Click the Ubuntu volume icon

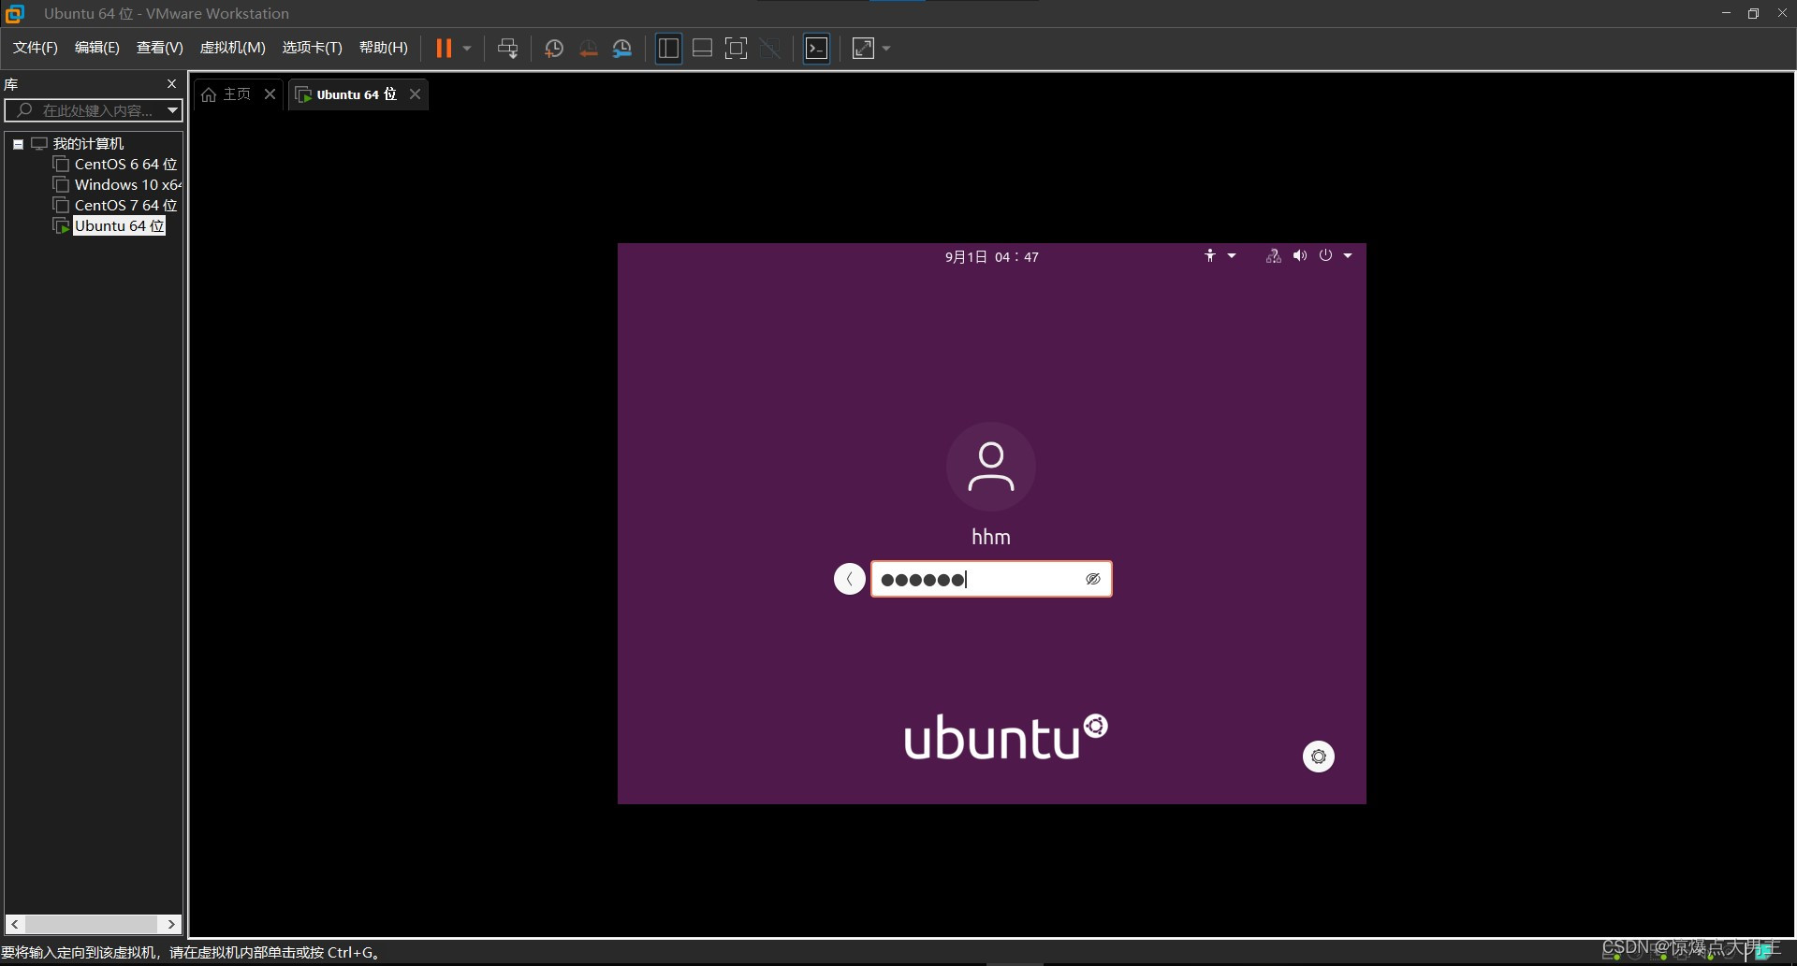point(1299,256)
